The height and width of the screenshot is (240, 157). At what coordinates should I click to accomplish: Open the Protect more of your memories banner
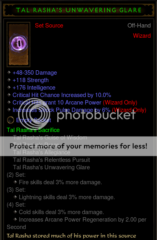click(78, 146)
